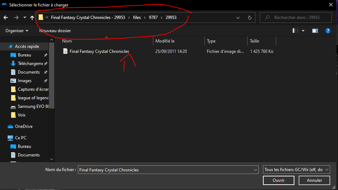The width and height of the screenshot is (338, 190).
Task: Open the Captures d'écran folder
Action: coord(33,89)
